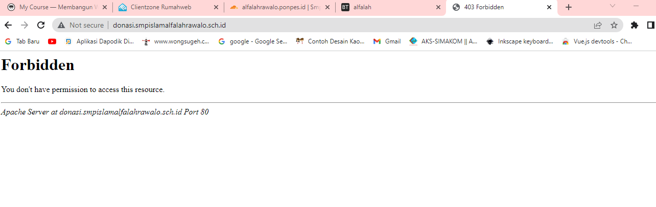Go back to the previous page
The width and height of the screenshot is (656, 207).
coord(8,25)
